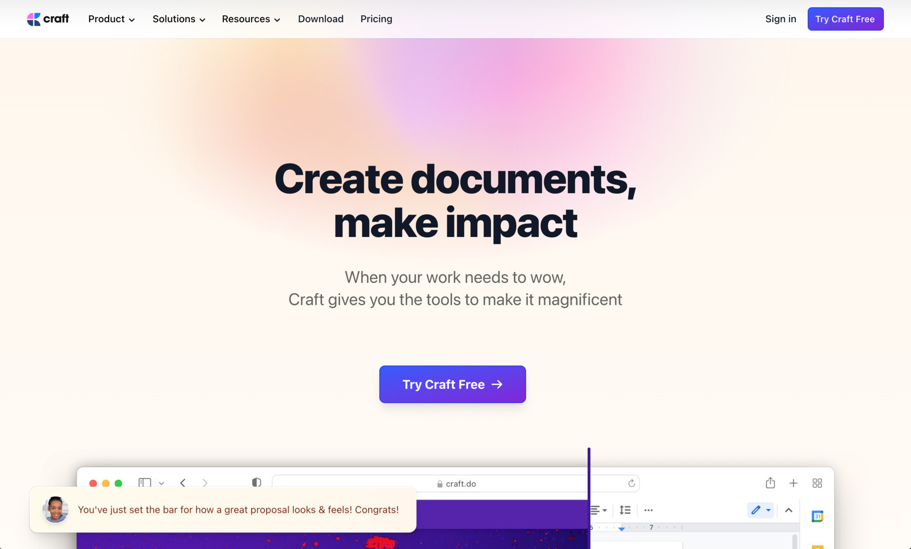Click the craft.do URL address bar
This screenshot has width=911, height=549.
(455, 483)
